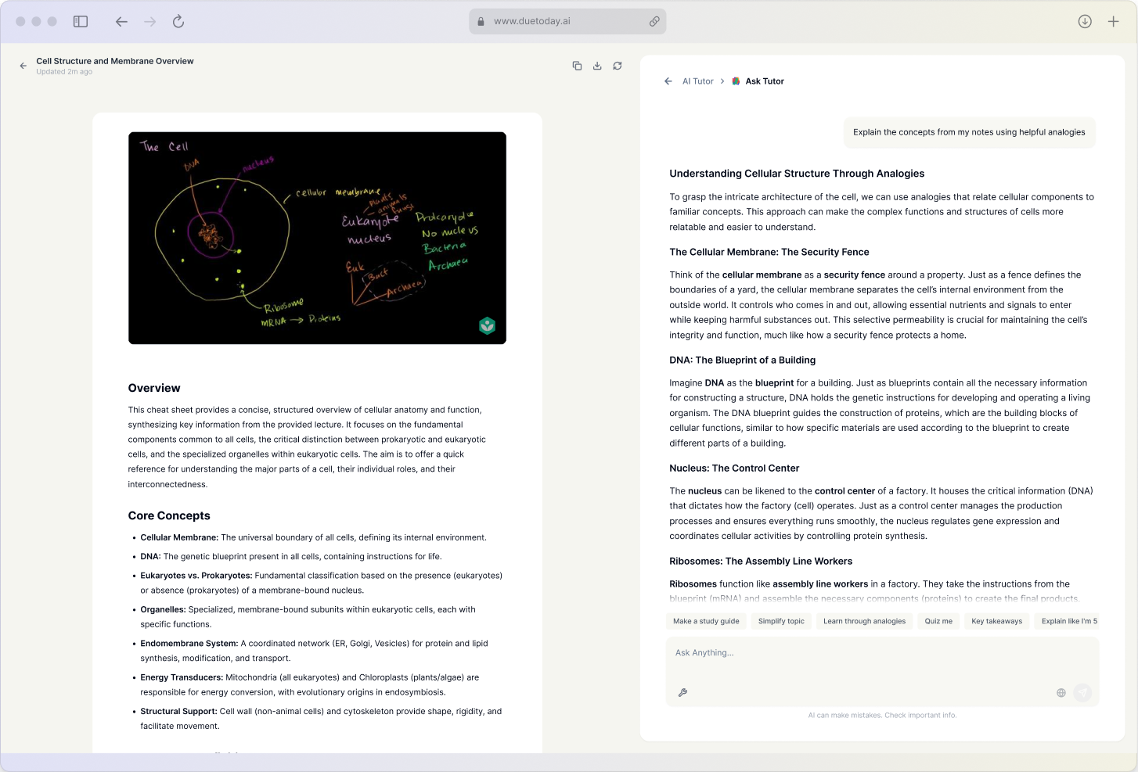Copy the cheat sheet content

[577, 66]
